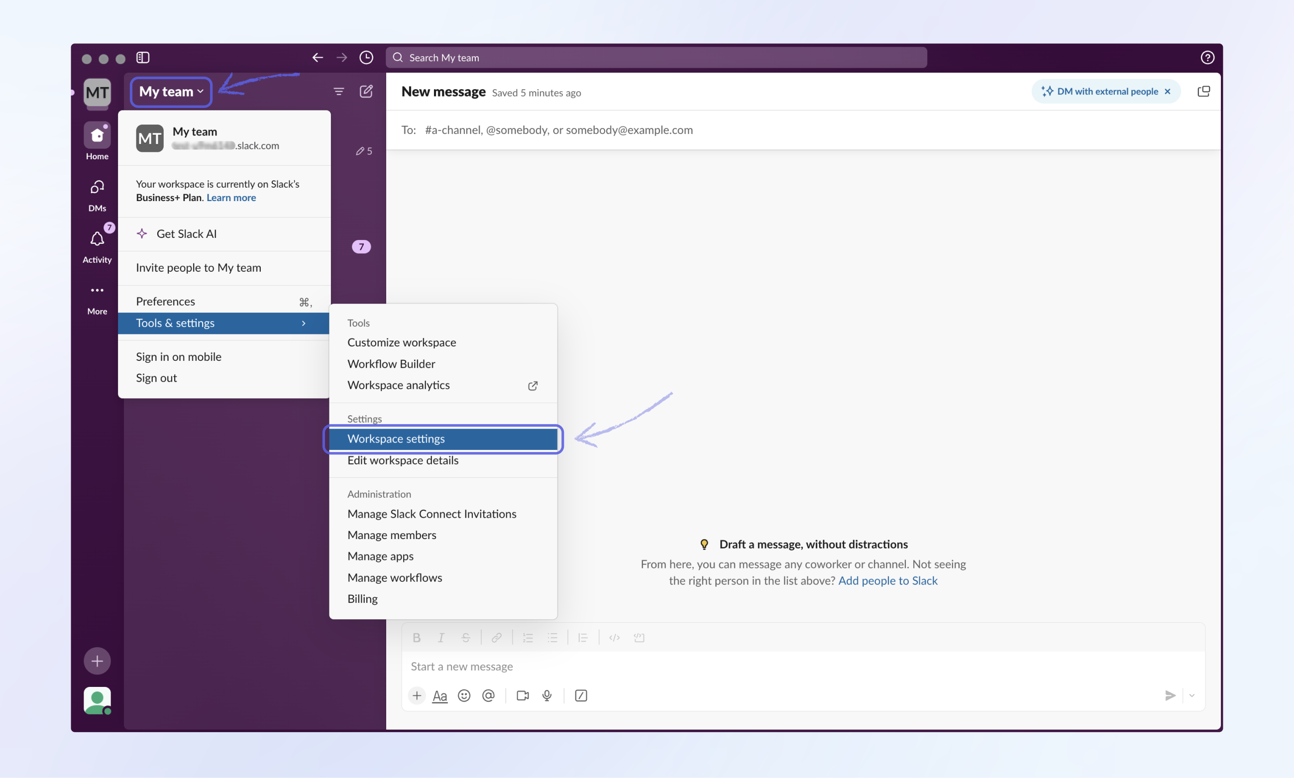The image size is (1294, 778).
Task: Toggle the sidebar panel icon
Action: click(x=143, y=58)
